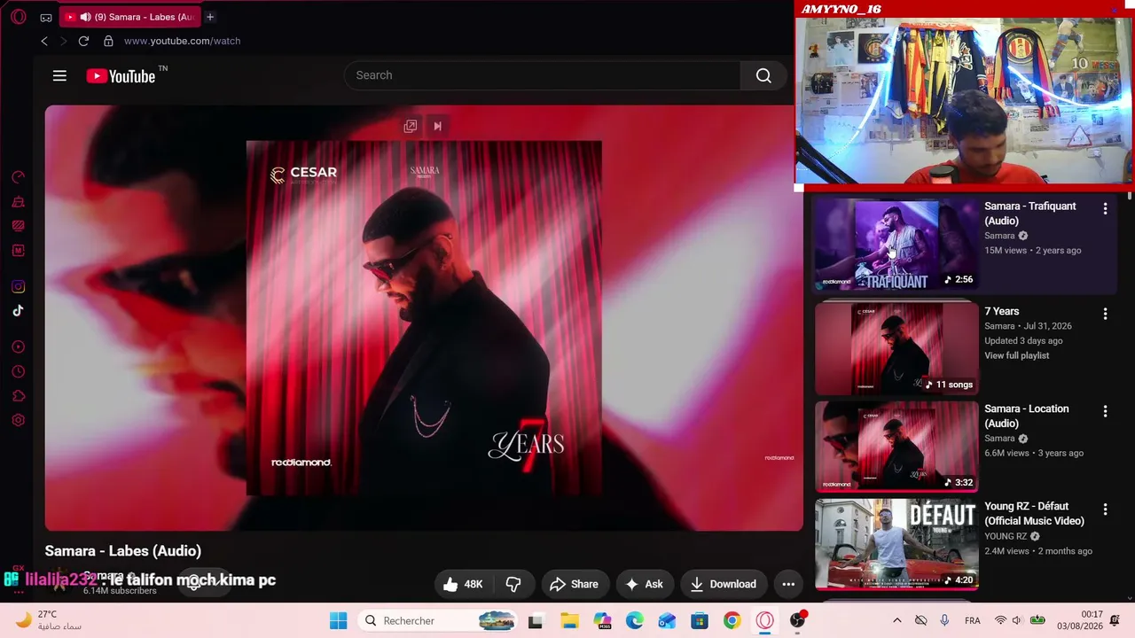
Task: Open Microsoft Edge from taskbar
Action: tap(635, 620)
